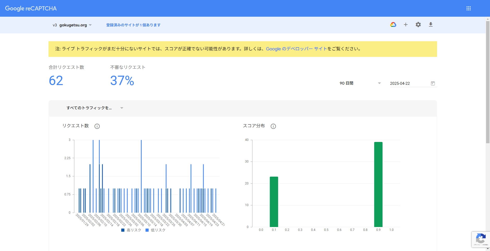
Task: Click the download report icon
Action: coord(431,25)
